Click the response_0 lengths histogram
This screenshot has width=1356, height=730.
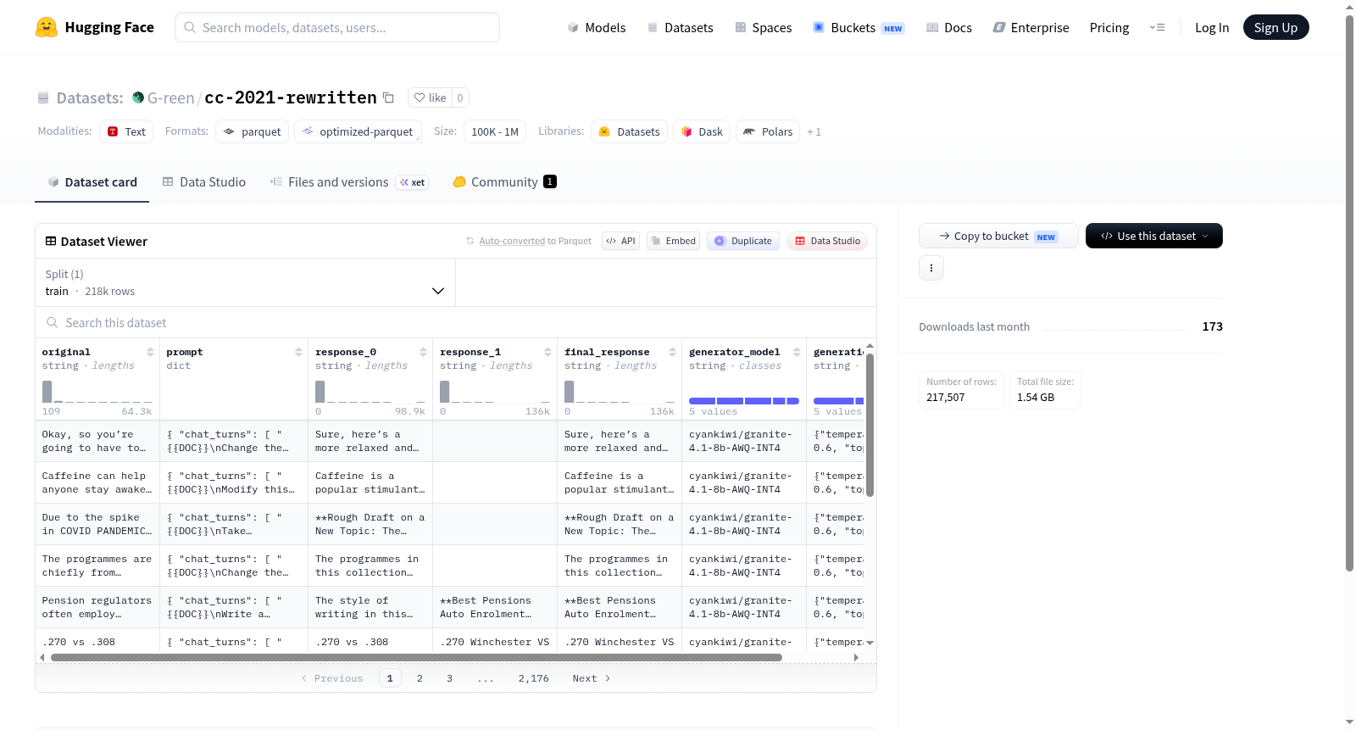370,392
